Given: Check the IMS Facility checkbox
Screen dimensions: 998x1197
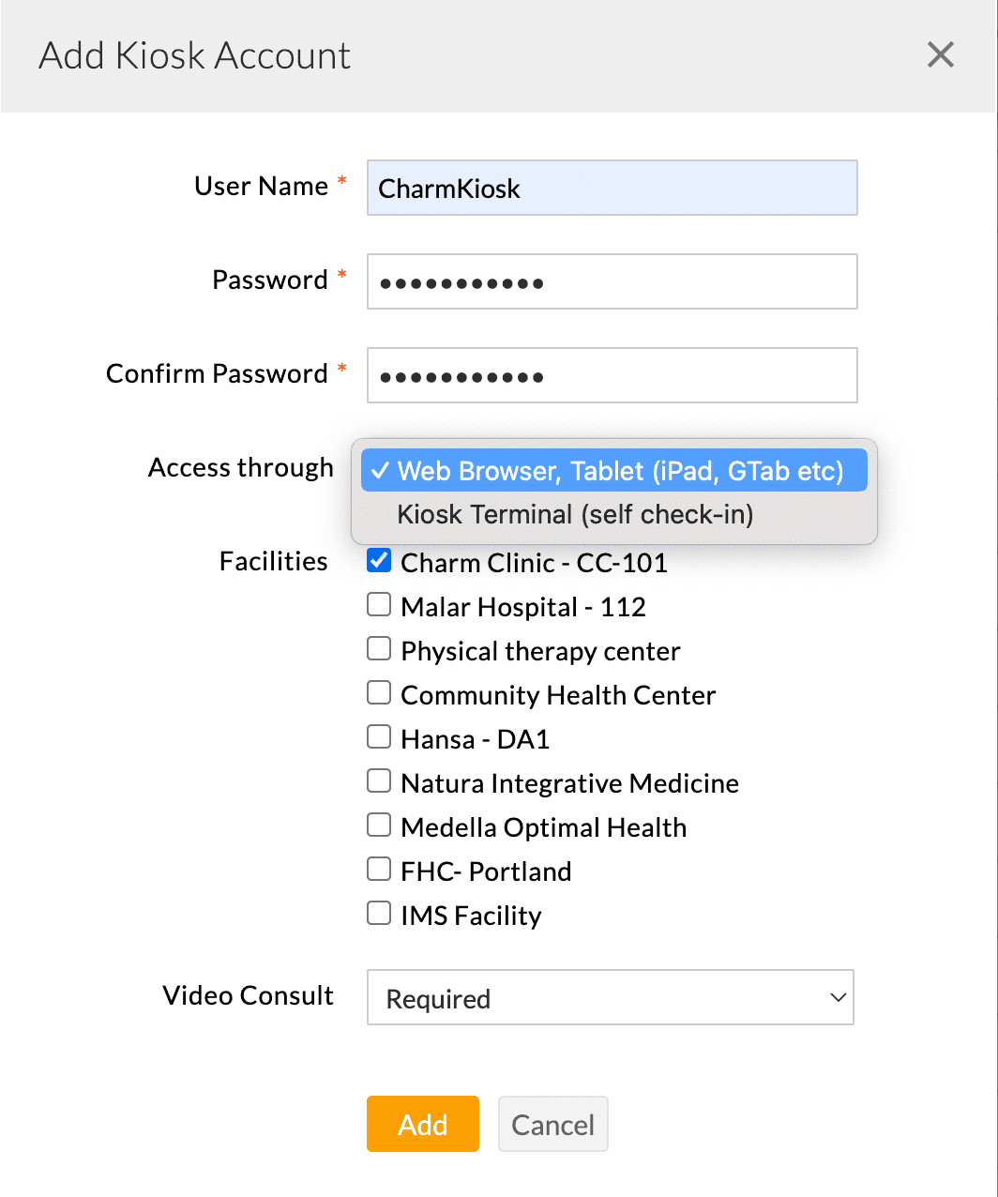Looking at the screenshot, I should click(x=379, y=914).
